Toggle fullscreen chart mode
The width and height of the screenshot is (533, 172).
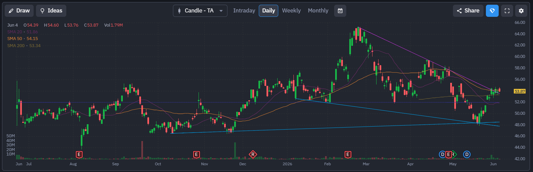(507, 11)
